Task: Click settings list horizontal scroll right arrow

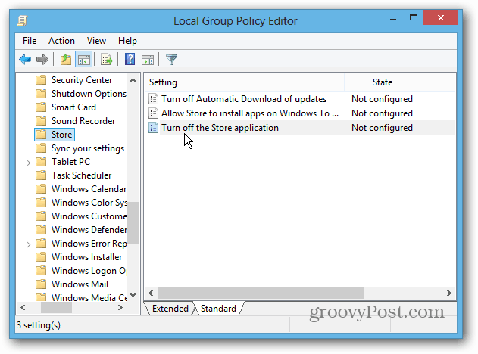Action: coord(448,293)
